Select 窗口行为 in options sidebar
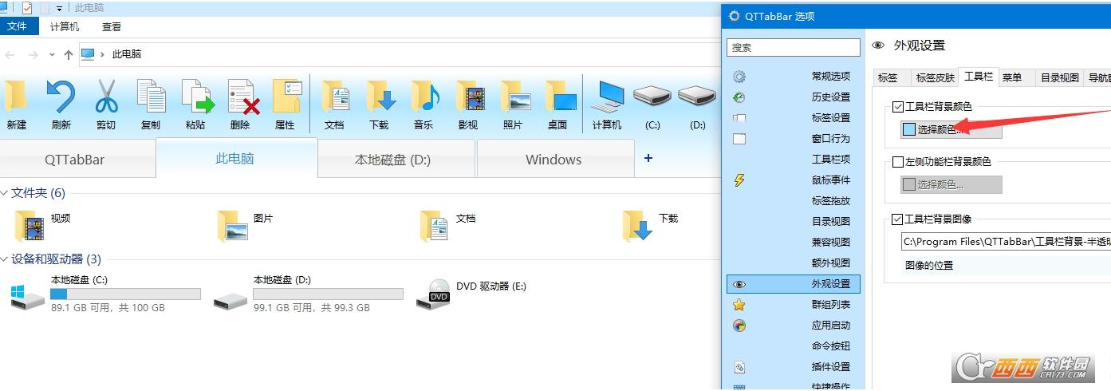Viewport: 1111px width, 391px height. [794, 139]
